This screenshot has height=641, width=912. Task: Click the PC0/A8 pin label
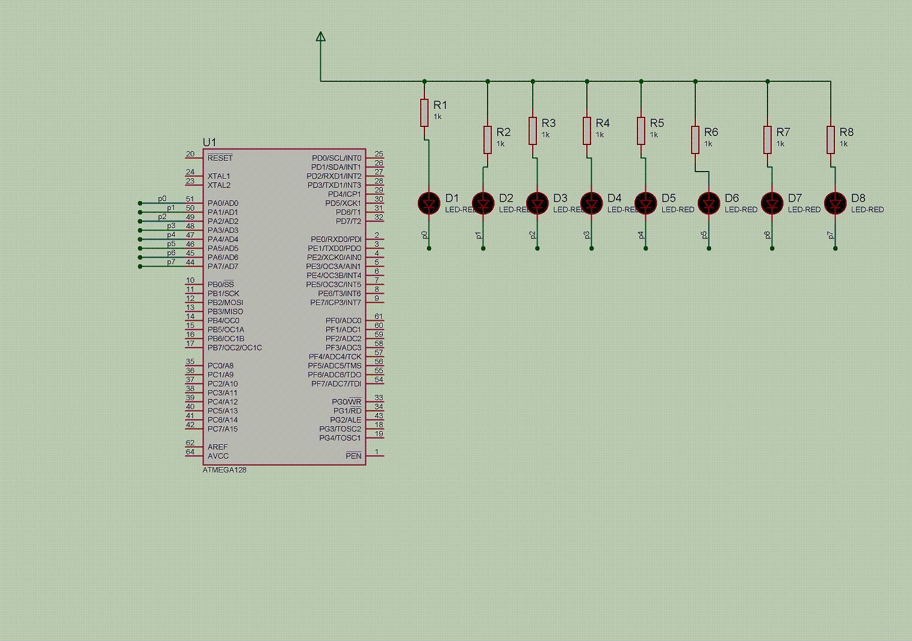[220, 365]
